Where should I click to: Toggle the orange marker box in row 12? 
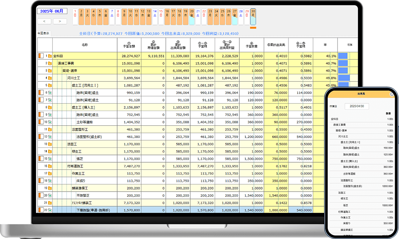[41, 136]
